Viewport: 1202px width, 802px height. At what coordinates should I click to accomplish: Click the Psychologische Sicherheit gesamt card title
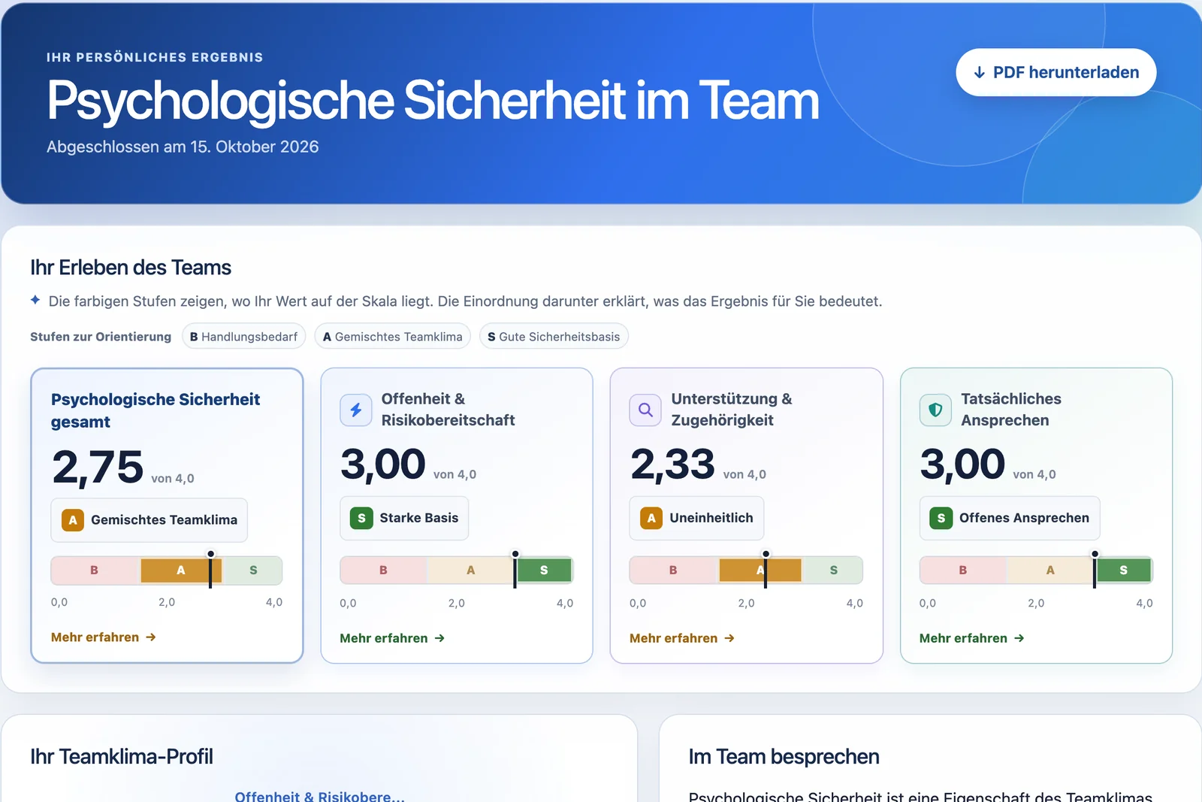[x=156, y=410]
